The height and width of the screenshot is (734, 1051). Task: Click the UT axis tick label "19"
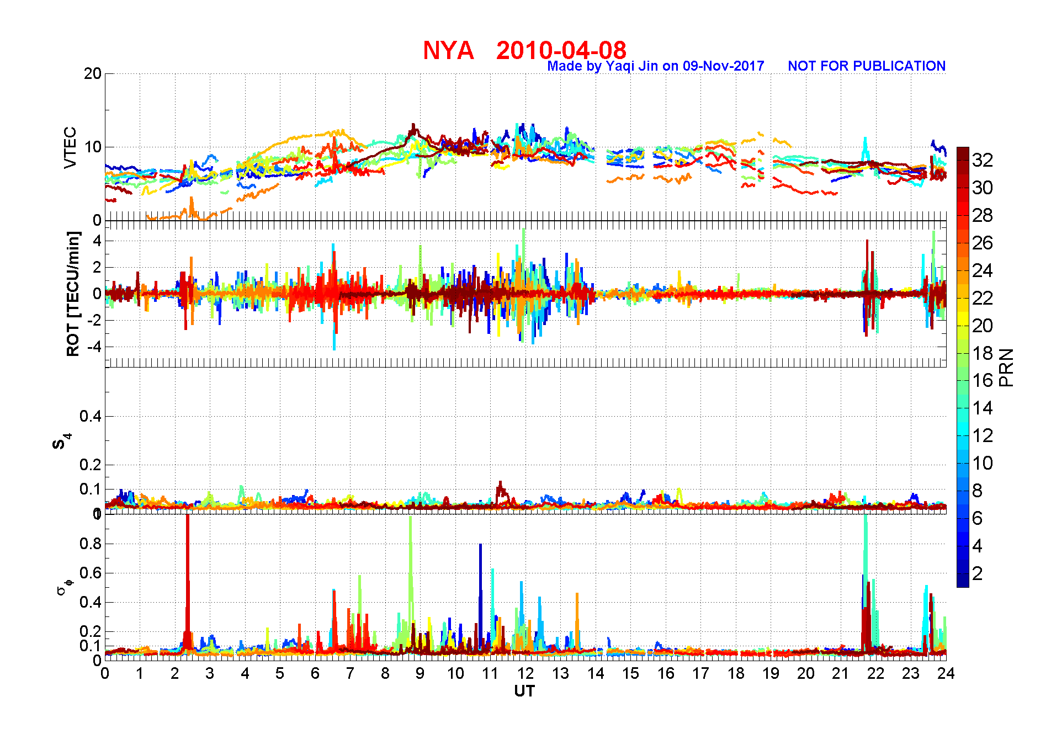[771, 674]
